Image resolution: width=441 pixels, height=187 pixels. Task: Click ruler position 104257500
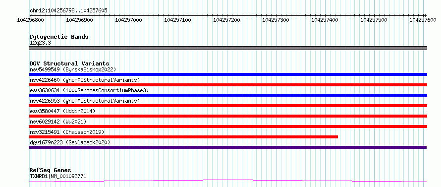[374, 20]
